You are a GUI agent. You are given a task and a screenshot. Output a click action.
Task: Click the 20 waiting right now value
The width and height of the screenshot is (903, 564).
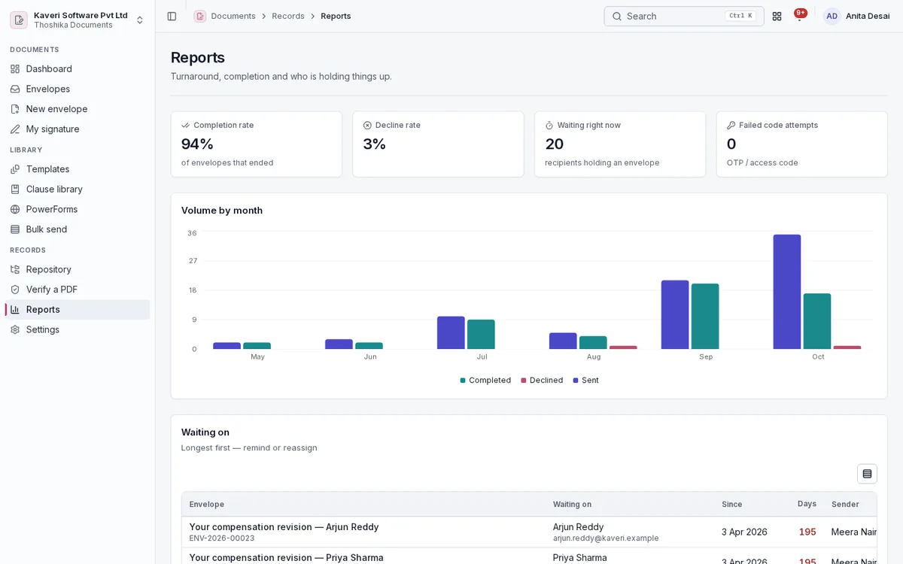(x=555, y=144)
